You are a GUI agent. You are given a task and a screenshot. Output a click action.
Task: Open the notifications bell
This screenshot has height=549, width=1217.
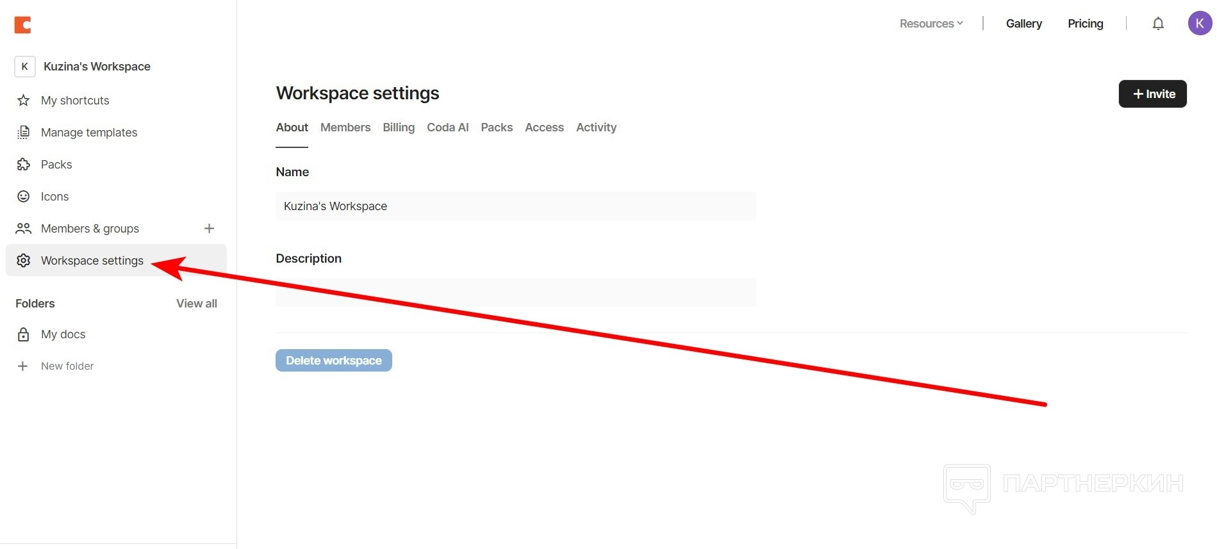(x=1158, y=24)
